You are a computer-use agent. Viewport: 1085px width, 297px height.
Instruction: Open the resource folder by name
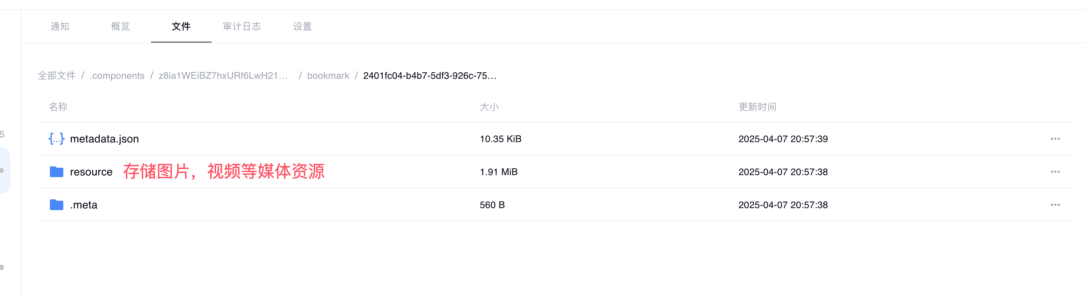pos(91,172)
